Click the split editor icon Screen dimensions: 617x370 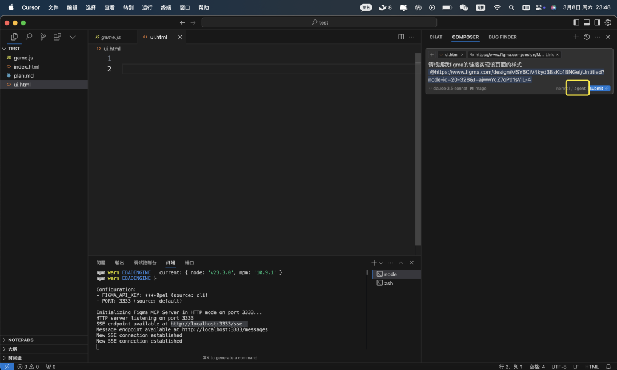pos(401,37)
